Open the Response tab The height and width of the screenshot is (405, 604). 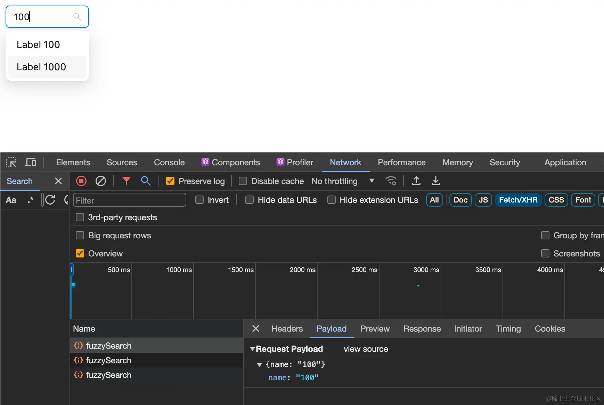point(422,329)
